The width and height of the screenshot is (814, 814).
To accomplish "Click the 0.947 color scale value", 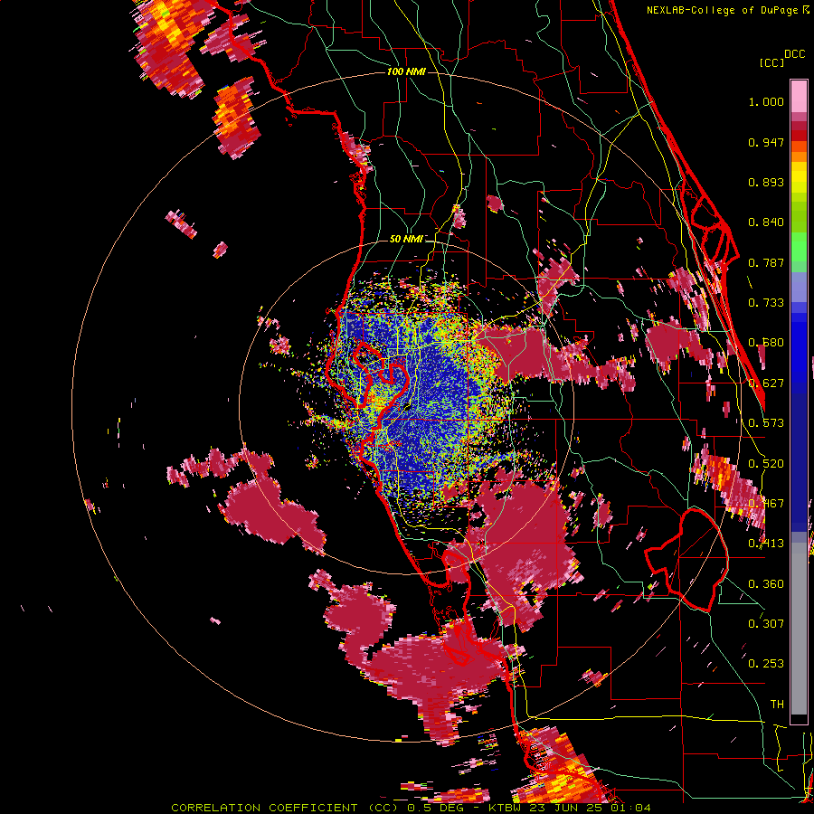I will coord(766,142).
